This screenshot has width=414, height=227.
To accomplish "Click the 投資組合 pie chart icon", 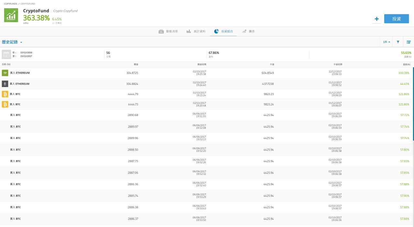I will pyautogui.click(x=216, y=32).
